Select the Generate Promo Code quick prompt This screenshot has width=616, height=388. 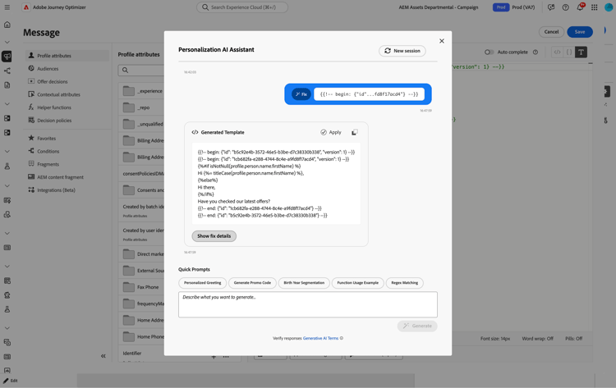click(x=252, y=283)
